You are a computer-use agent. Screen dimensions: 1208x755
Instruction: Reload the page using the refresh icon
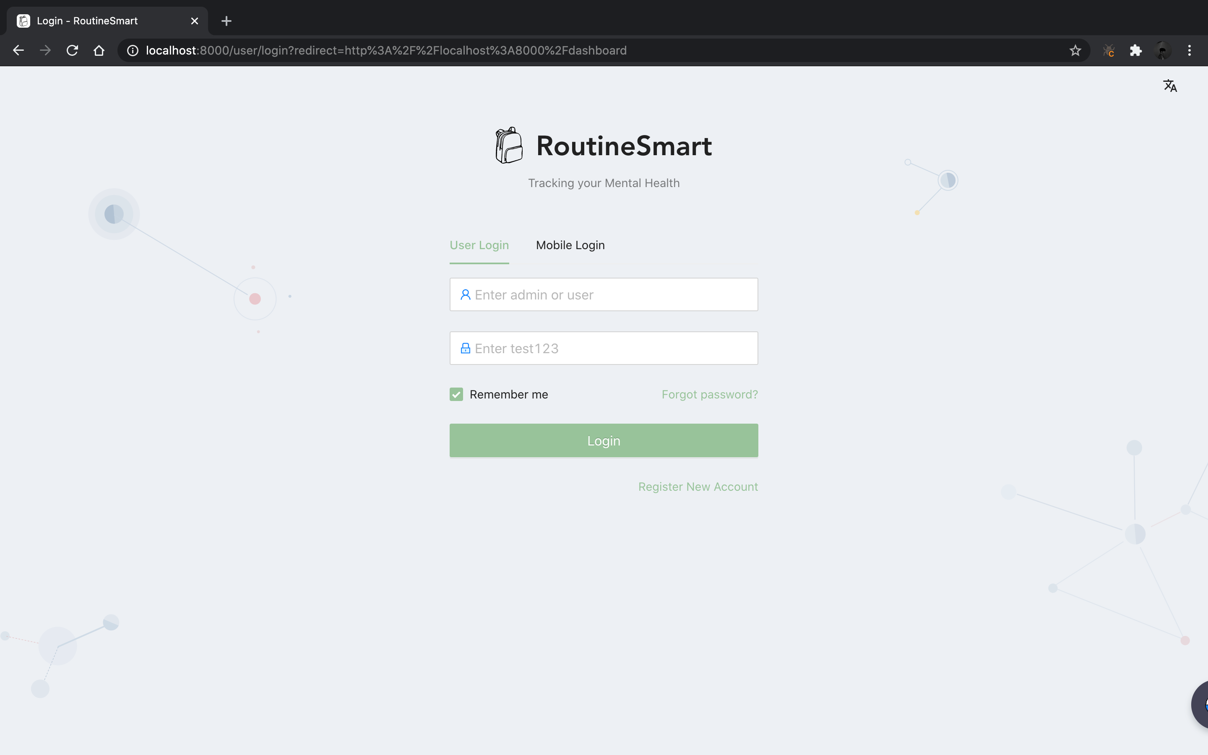tap(73, 50)
